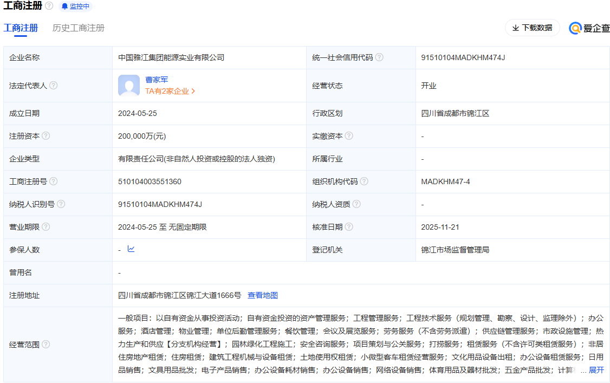Click the 下载数据 download button
Image resolution: width=610 pixels, height=383 pixels.
point(532,28)
